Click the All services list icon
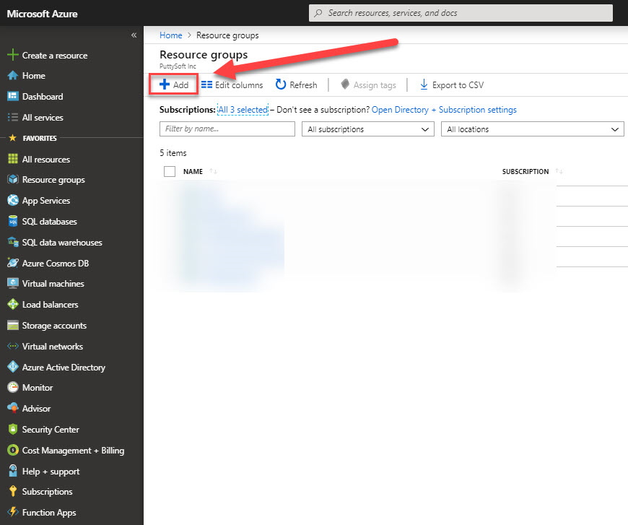 point(13,117)
